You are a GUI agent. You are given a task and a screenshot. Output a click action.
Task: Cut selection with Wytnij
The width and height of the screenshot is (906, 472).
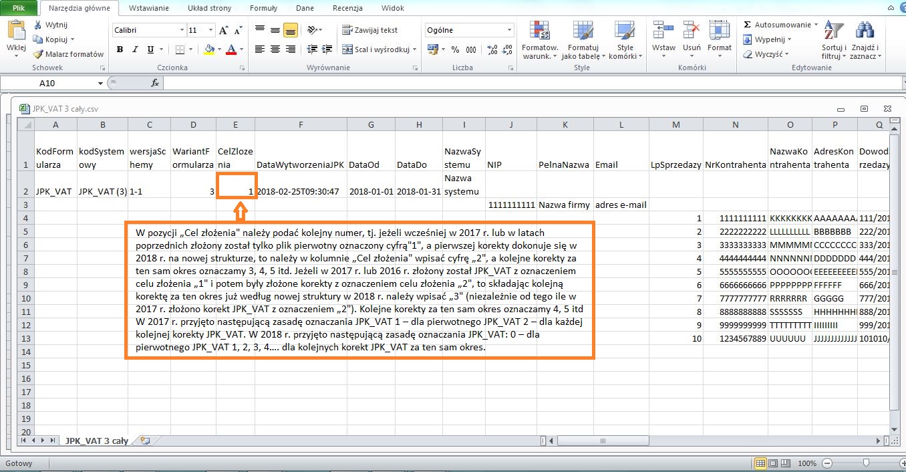click(x=51, y=25)
